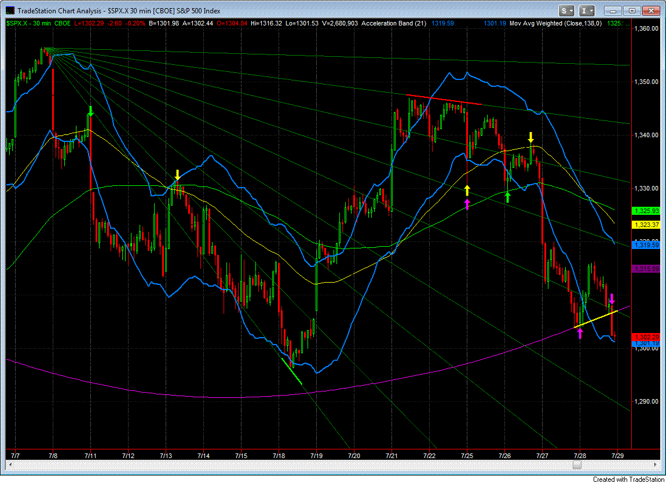This screenshot has height=483, width=666.
Task: Click the B=1301.98 bid value
Action: click(x=164, y=23)
